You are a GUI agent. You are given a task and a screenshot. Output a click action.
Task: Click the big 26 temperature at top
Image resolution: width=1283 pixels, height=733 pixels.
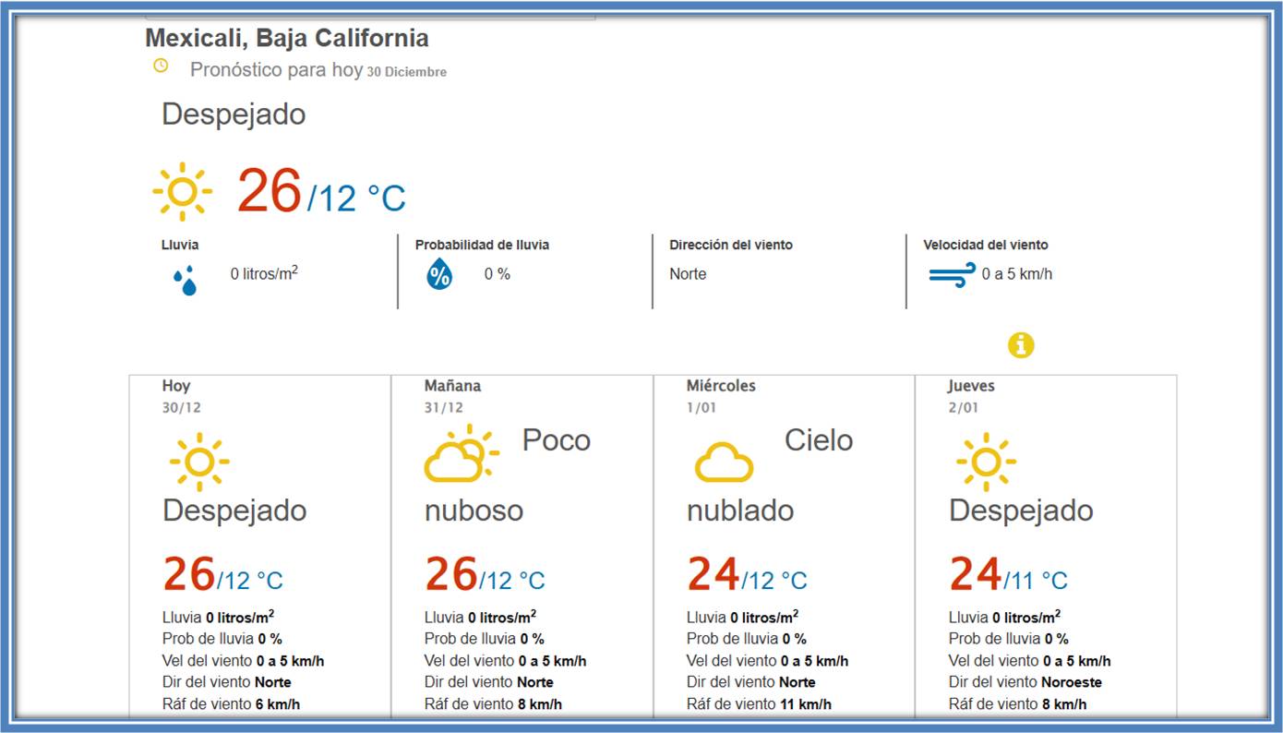click(x=270, y=190)
